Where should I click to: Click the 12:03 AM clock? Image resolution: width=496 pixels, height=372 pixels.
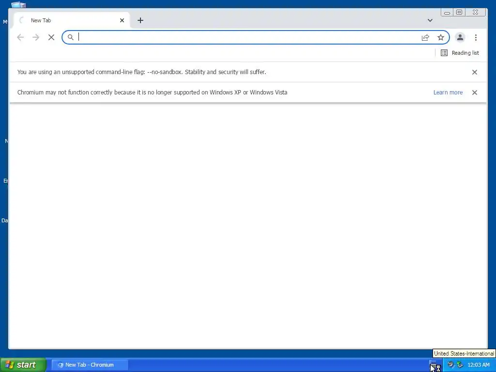click(x=478, y=365)
